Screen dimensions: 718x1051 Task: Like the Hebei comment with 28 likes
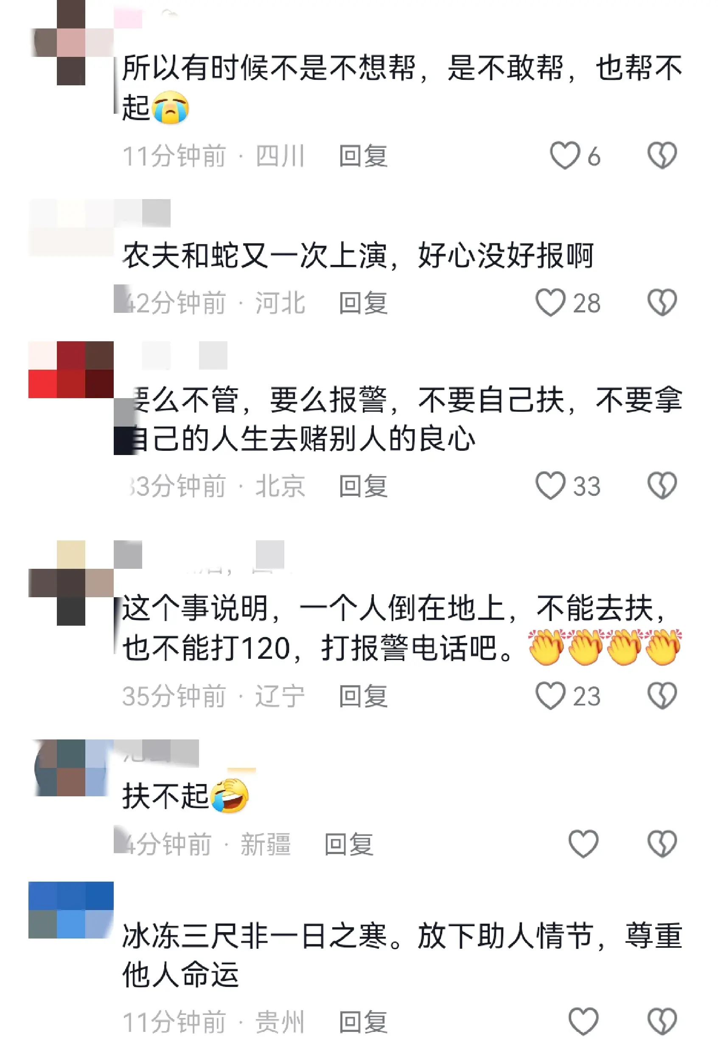click(550, 303)
